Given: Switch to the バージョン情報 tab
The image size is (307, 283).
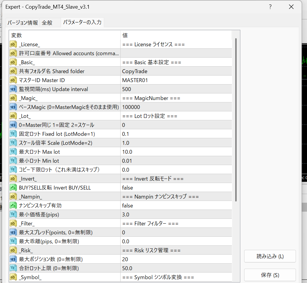Looking at the screenshot, I should [23, 23].
